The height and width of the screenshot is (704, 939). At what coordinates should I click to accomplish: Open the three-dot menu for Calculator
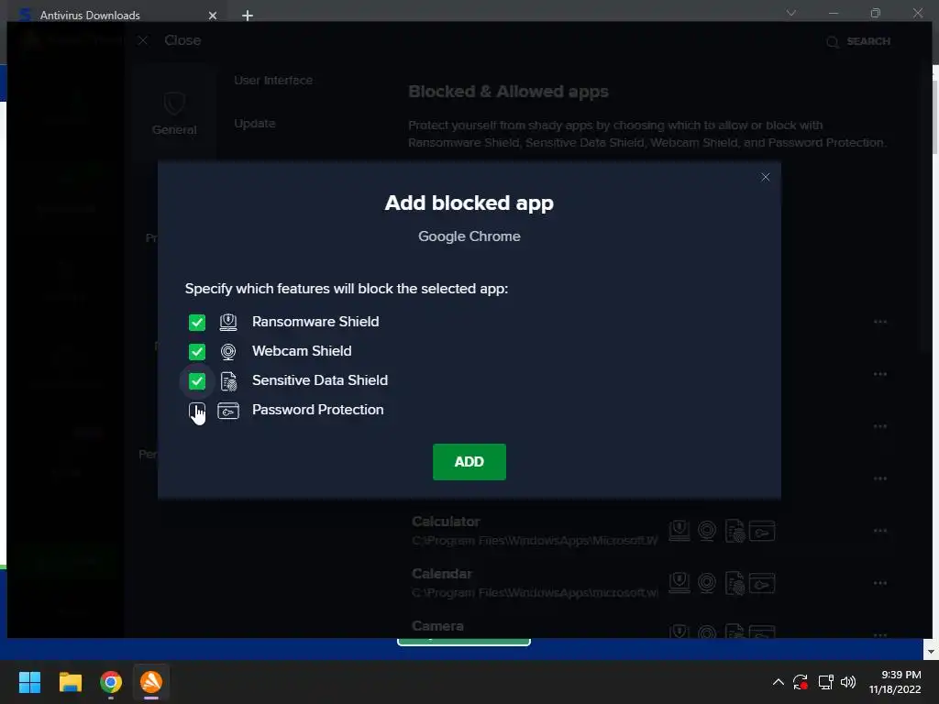[x=879, y=531]
